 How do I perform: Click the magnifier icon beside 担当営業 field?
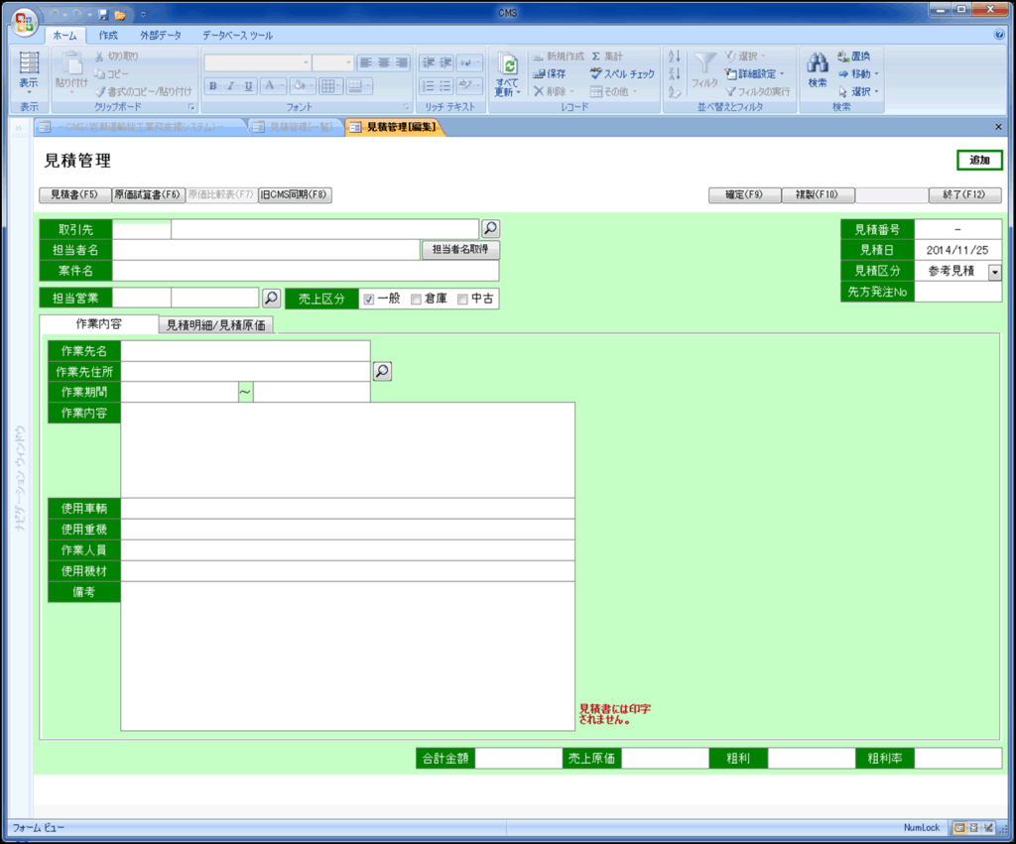point(271,297)
